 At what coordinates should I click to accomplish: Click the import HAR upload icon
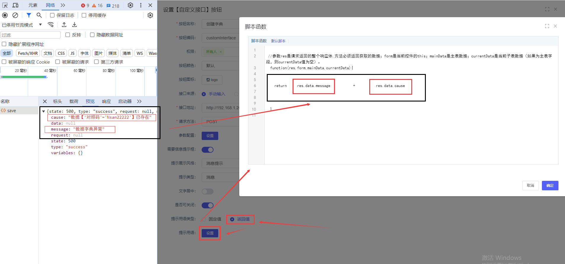[x=64, y=25]
